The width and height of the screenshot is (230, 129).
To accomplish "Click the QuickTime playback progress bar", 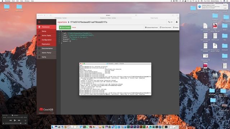I will [x=15, y=117].
